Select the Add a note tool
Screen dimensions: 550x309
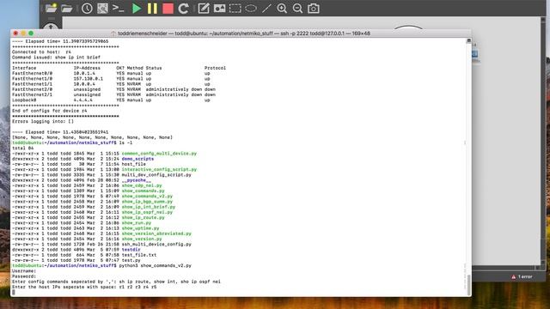pyautogui.click(x=204, y=9)
